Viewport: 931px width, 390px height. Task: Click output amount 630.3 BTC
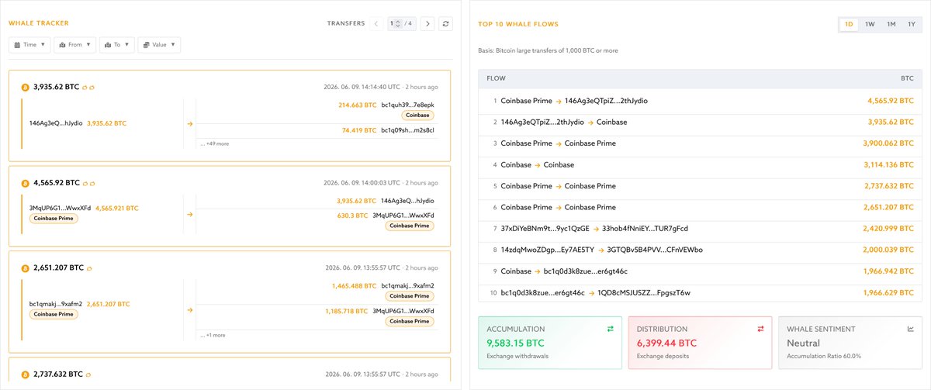tap(352, 216)
